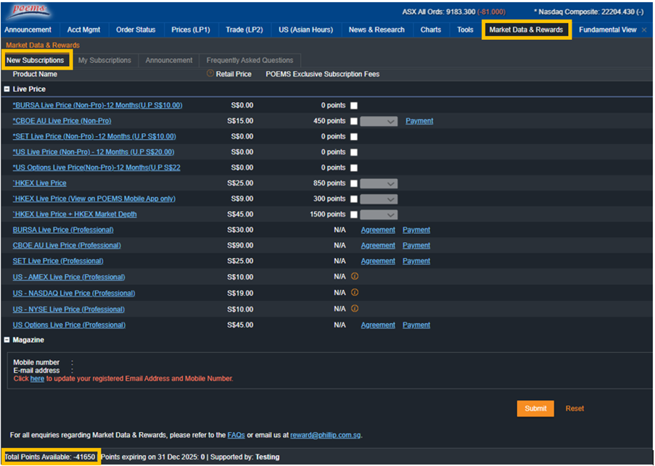Collapse the Live Price section

point(7,89)
